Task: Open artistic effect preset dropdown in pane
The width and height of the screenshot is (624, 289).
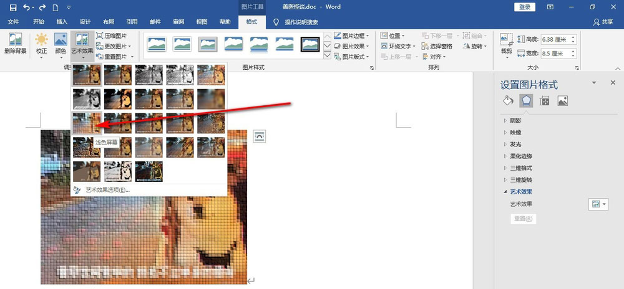Action: [598, 204]
